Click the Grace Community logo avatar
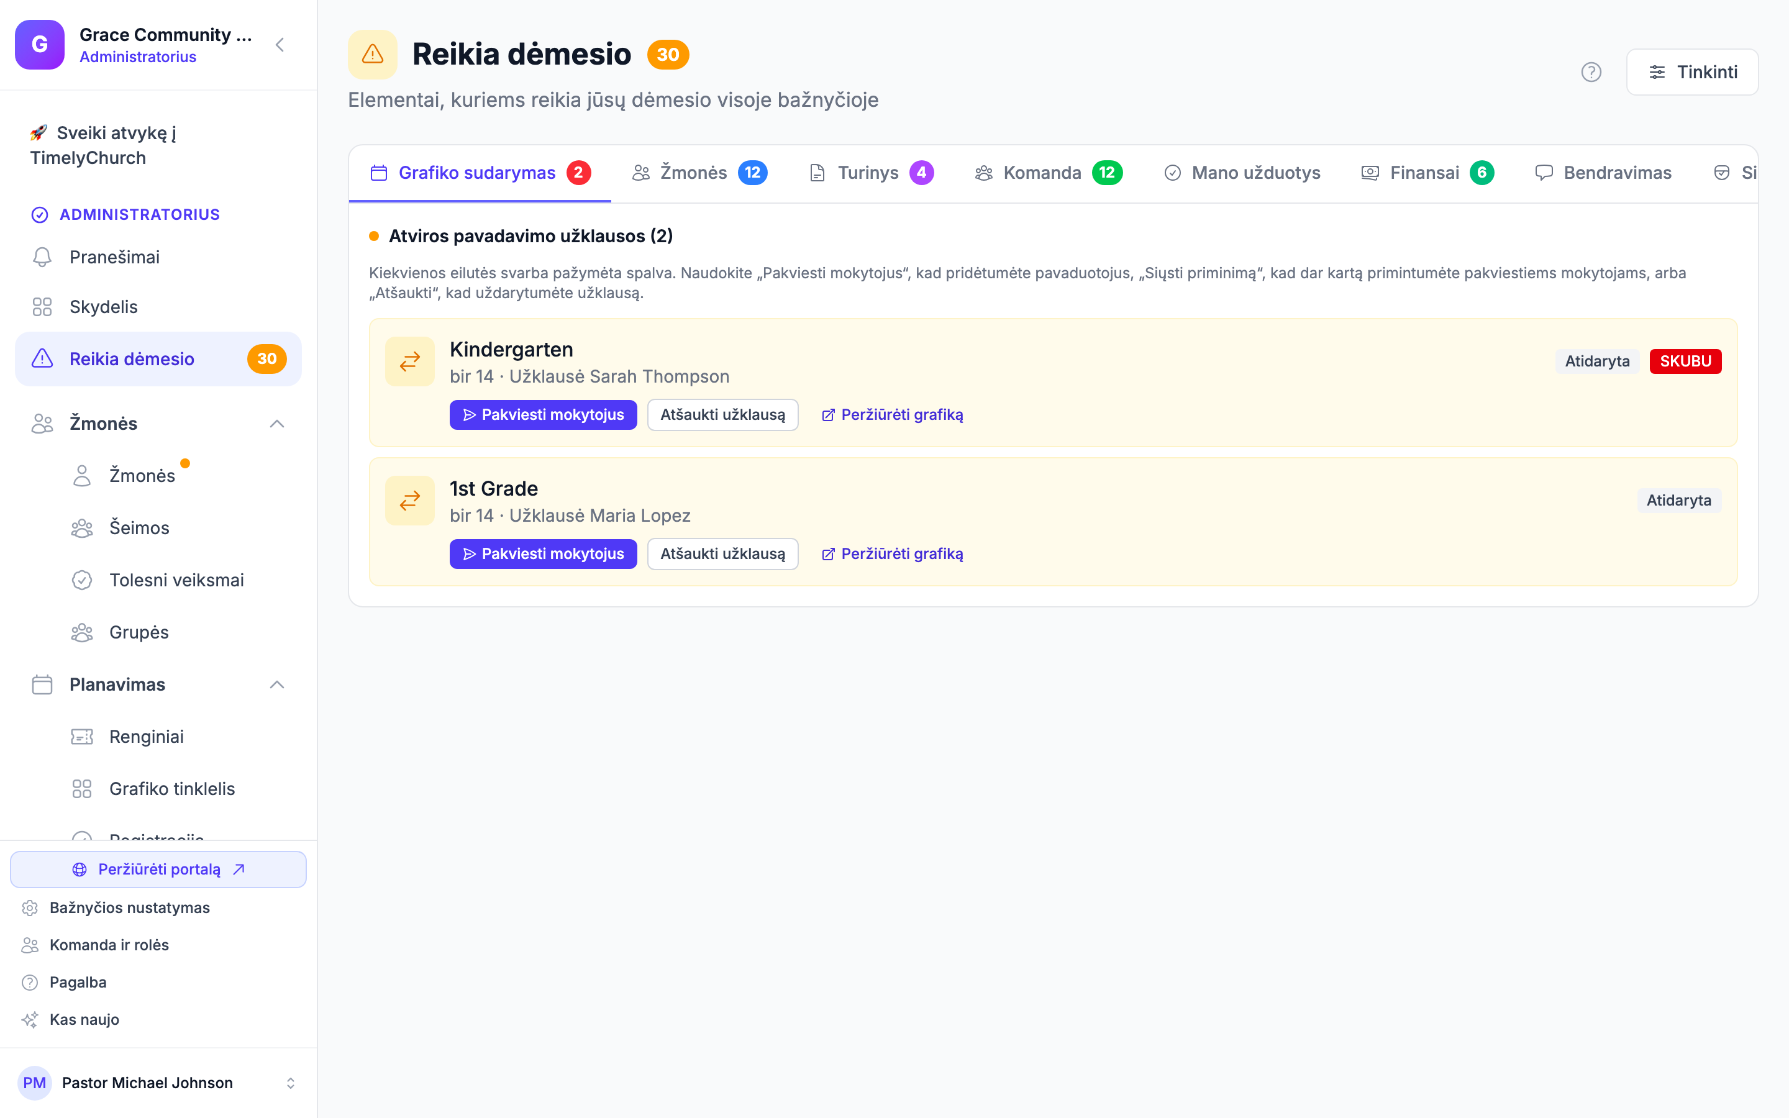The width and height of the screenshot is (1789, 1118). 40,45
